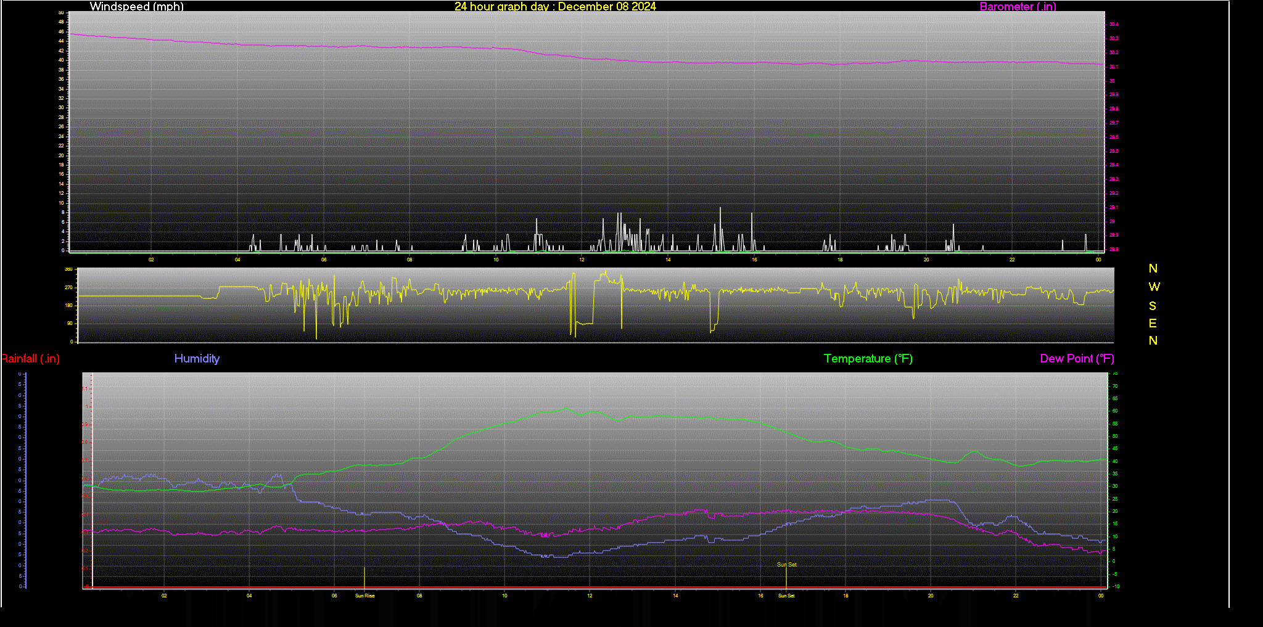The image size is (1263, 627).
Task: Click '270' on the wind direction axis
Action: (68, 287)
